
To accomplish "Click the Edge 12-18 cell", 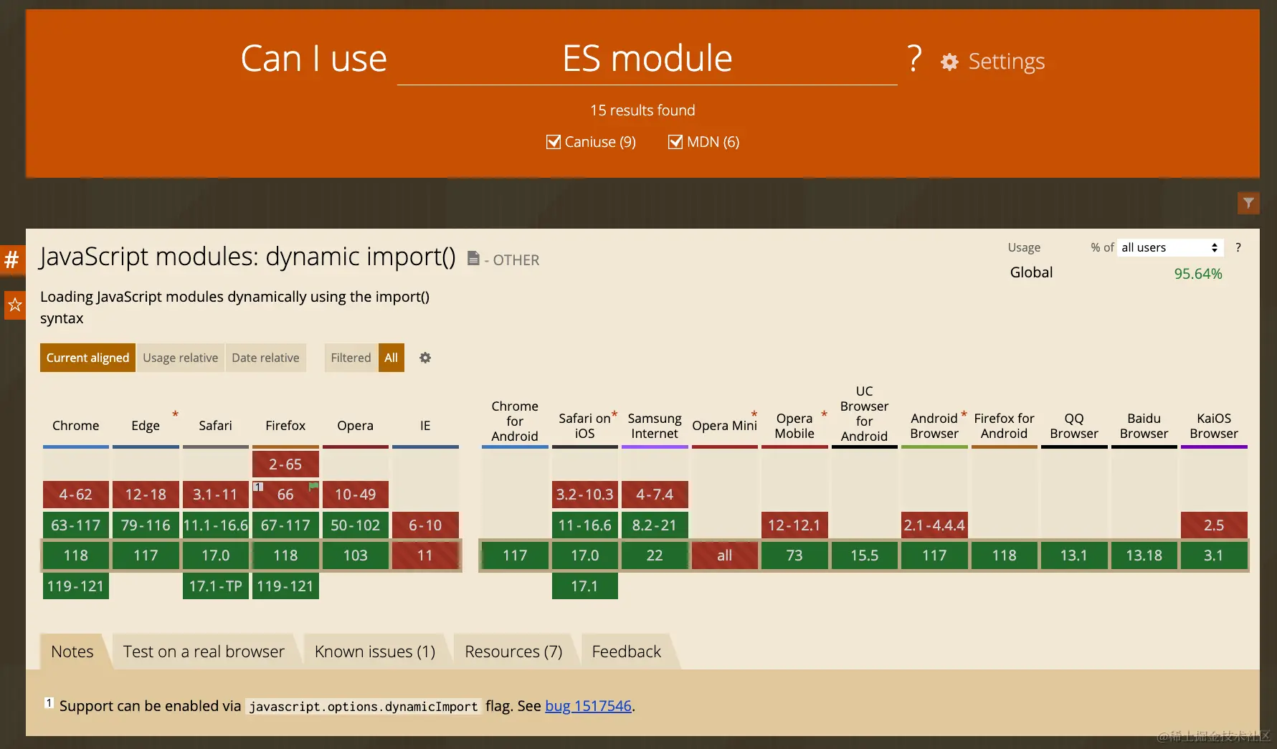I will (x=146, y=495).
